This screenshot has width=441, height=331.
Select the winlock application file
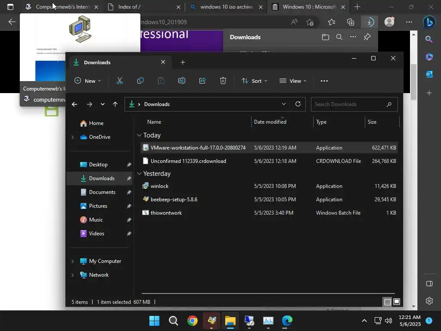pos(269,186)
